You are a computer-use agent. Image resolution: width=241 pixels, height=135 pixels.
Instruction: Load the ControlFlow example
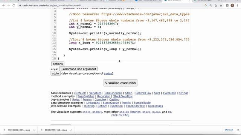[x=143, y=93]
